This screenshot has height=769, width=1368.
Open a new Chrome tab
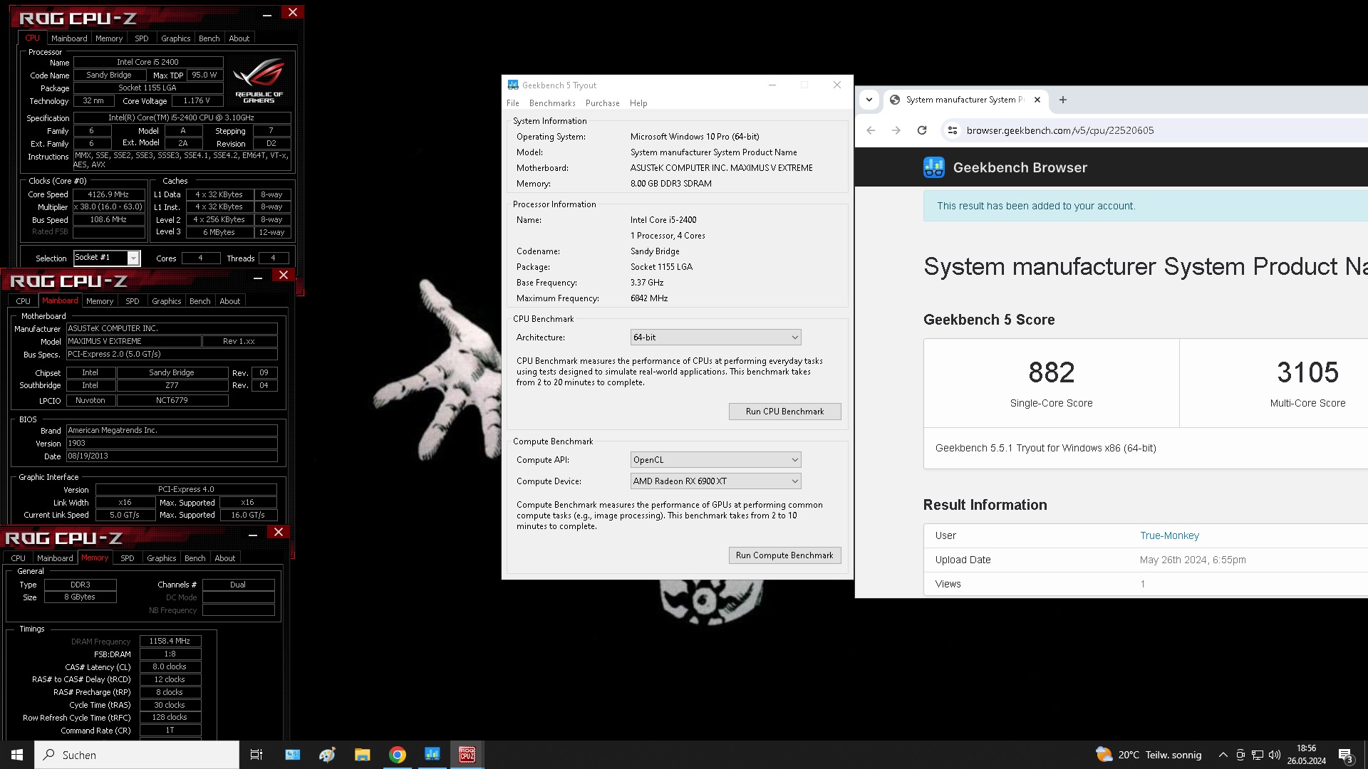pos(1063,100)
